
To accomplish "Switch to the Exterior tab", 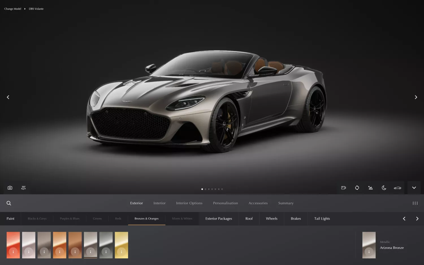I will [137, 203].
